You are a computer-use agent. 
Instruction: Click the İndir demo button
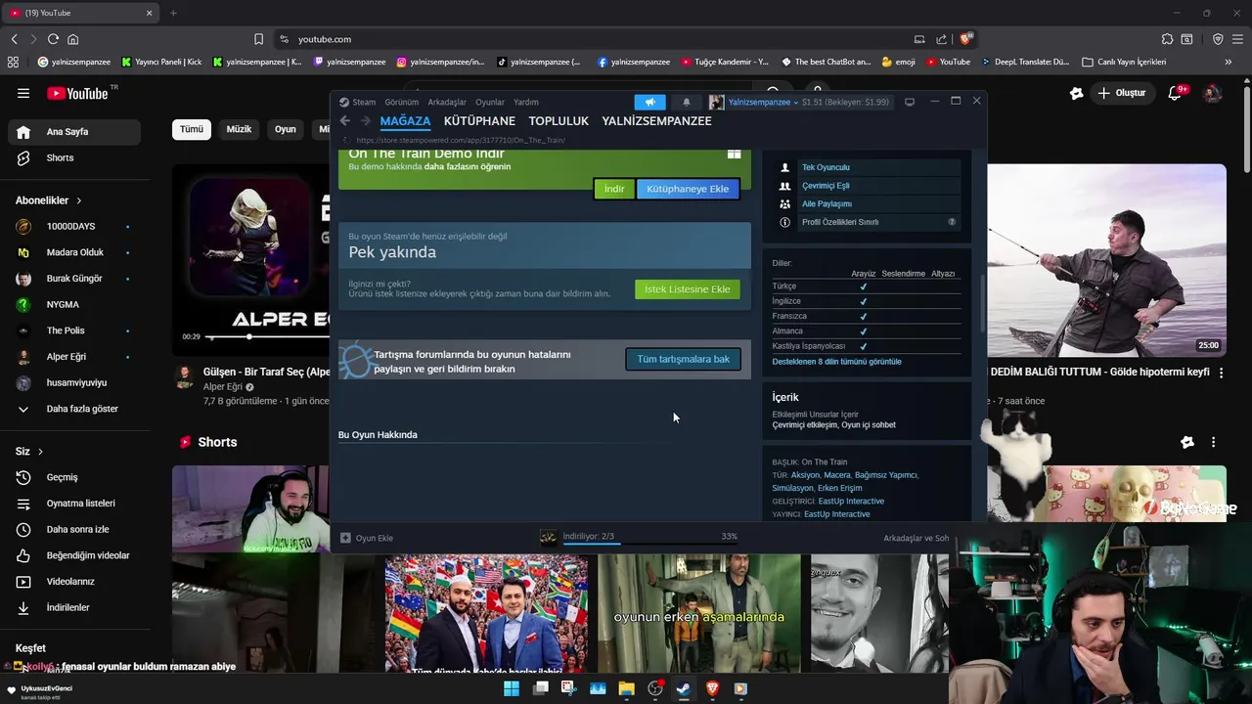[614, 189]
